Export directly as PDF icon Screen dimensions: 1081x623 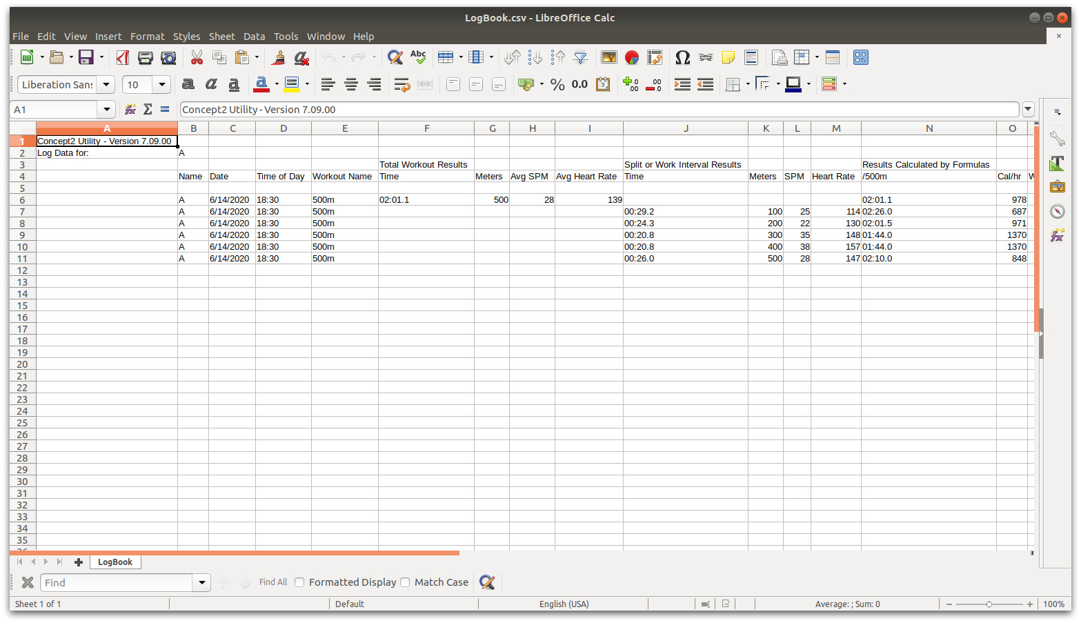tap(123, 57)
